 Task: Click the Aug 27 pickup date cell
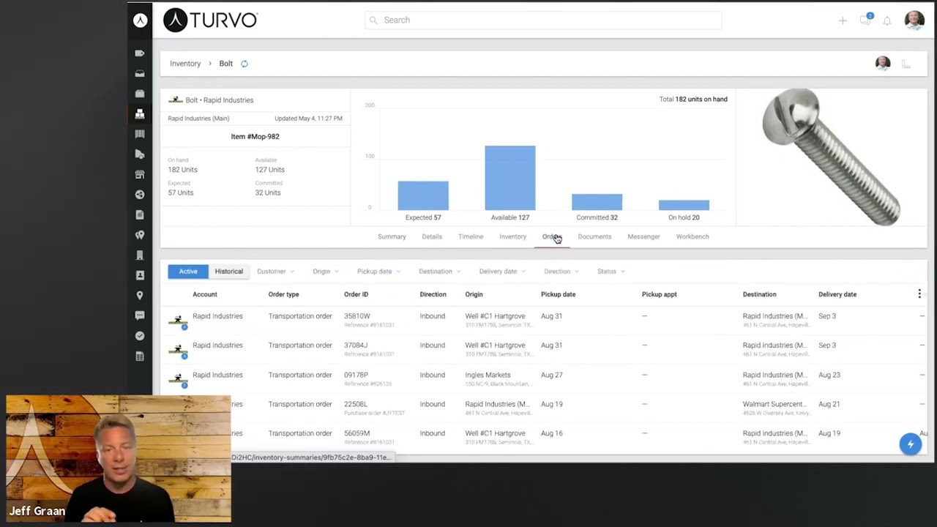[552, 375]
